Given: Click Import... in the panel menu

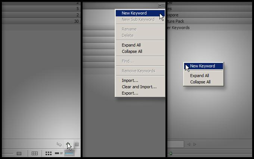Looking at the screenshot, I should pyautogui.click(x=130, y=80).
